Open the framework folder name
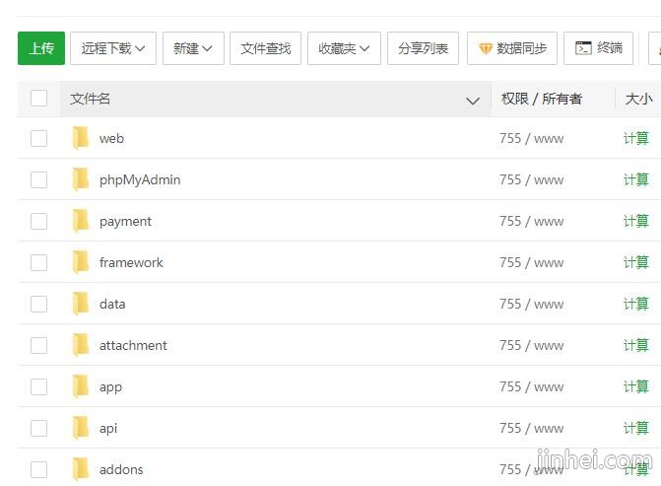 [131, 262]
